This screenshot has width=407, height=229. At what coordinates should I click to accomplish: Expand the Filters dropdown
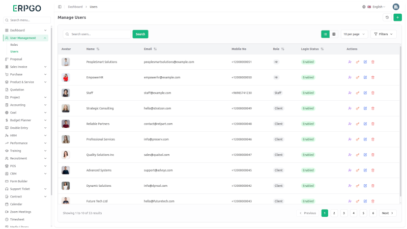tap(383, 34)
